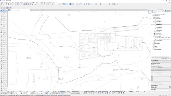This screenshot has height=96, width=171.
Task: Select the Lichtquelle tool in toolbox
Action: pyautogui.click(x=3, y=51)
